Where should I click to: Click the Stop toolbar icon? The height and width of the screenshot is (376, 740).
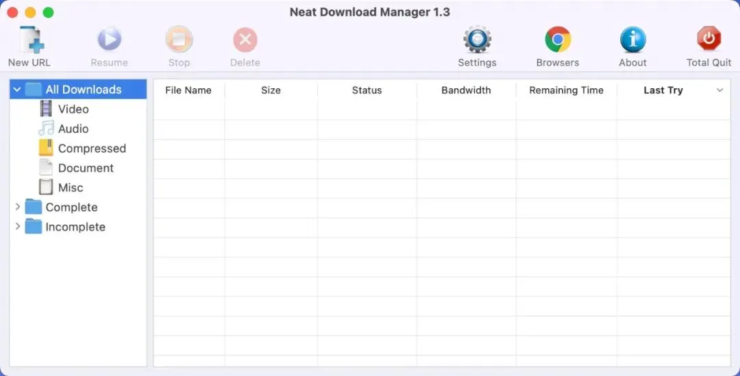tap(179, 40)
